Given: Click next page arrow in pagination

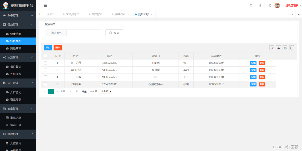Looking at the screenshot, I should (x=57, y=92).
